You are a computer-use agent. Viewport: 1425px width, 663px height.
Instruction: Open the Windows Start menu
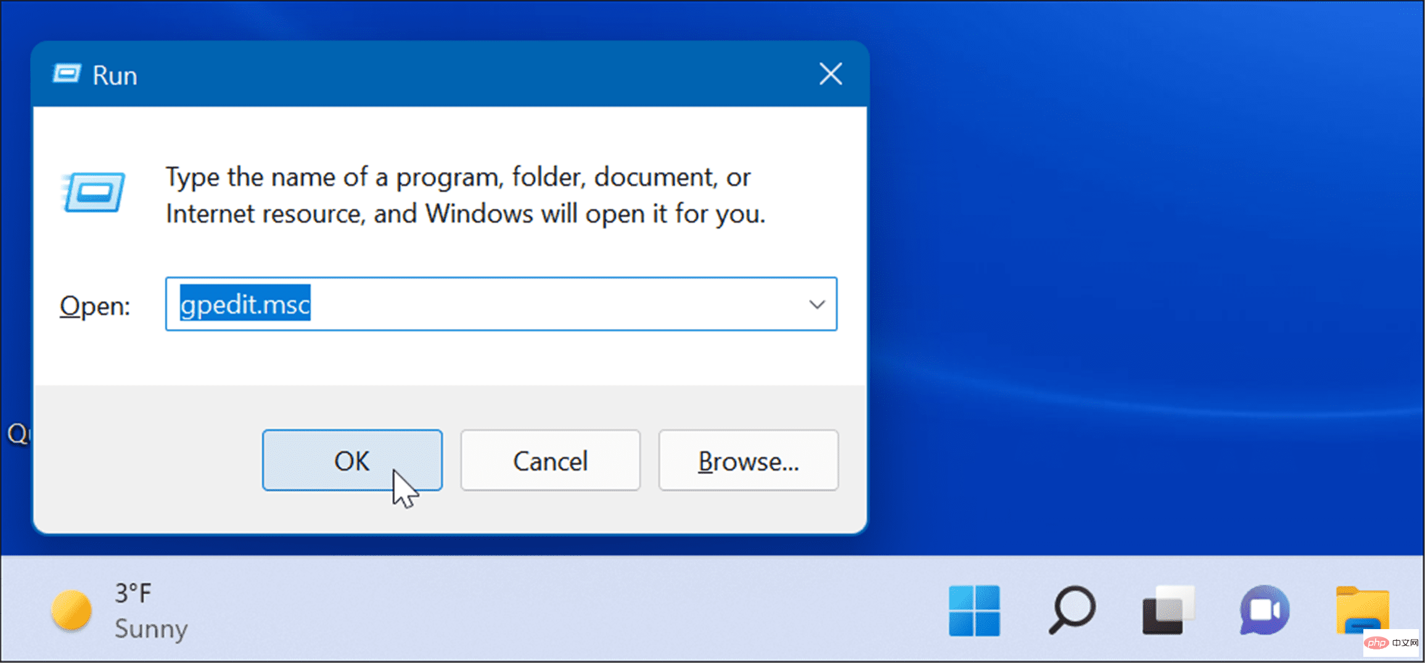click(974, 610)
